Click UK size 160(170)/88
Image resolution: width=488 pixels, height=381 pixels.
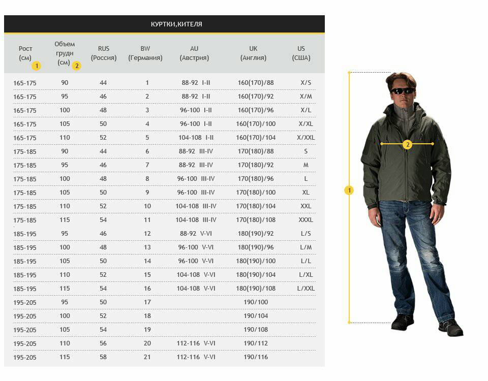pyautogui.click(x=256, y=83)
